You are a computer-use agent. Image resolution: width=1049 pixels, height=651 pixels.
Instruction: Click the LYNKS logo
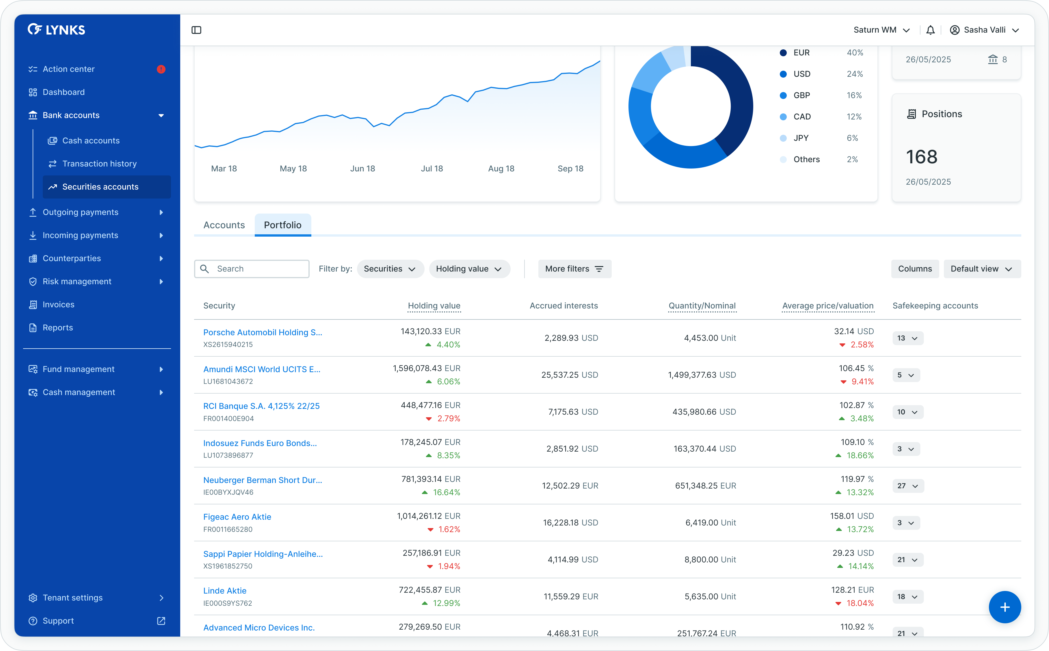tap(56, 30)
